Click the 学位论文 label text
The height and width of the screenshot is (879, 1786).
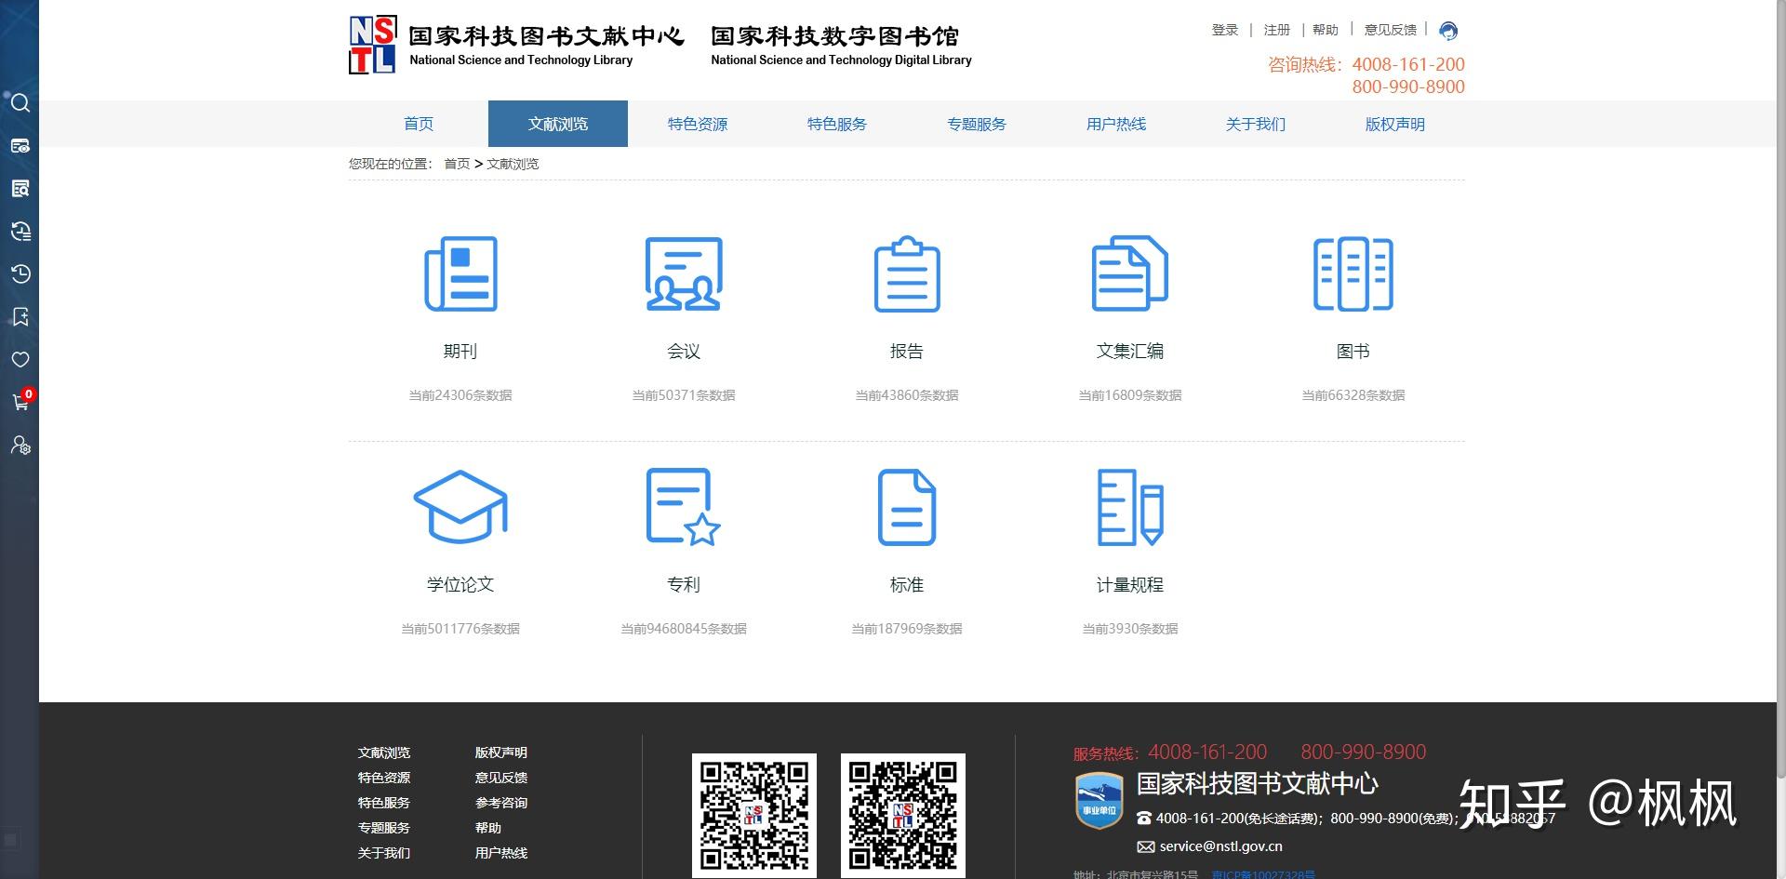pyautogui.click(x=460, y=584)
